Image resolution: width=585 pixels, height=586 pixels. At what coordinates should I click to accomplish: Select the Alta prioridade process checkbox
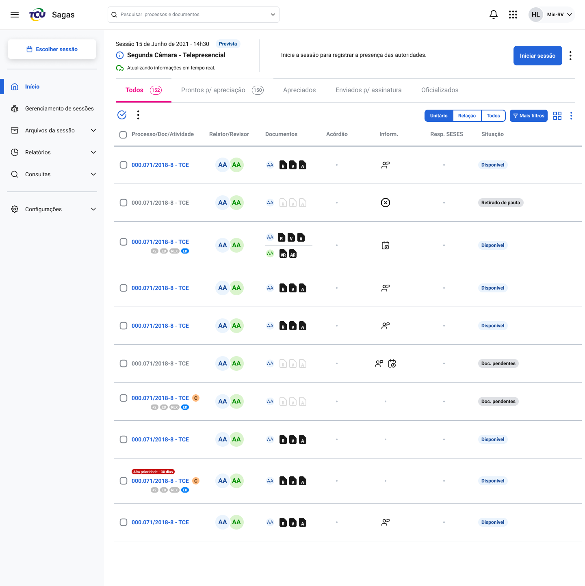click(x=123, y=481)
